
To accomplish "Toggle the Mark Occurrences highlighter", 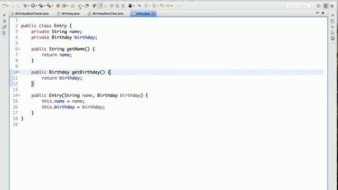I will [x=100, y=6].
